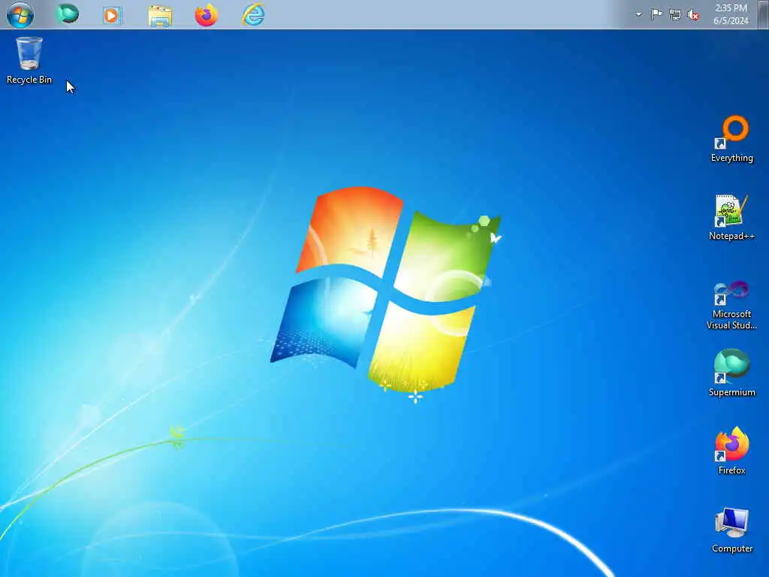Select the Microsoft Visual Studio shortcut
This screenshot has width=769, height=577.
[731, 305]
